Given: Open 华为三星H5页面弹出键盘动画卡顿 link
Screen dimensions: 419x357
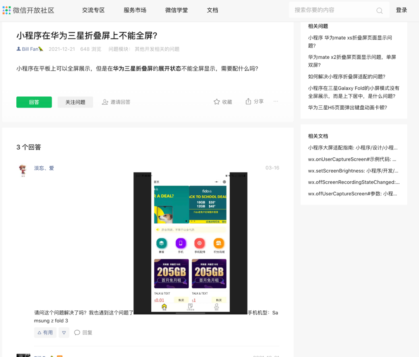Looking at the screenshot, I should pos(347,108).
